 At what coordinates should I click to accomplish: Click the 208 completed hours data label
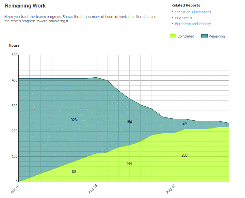point(185,155)
